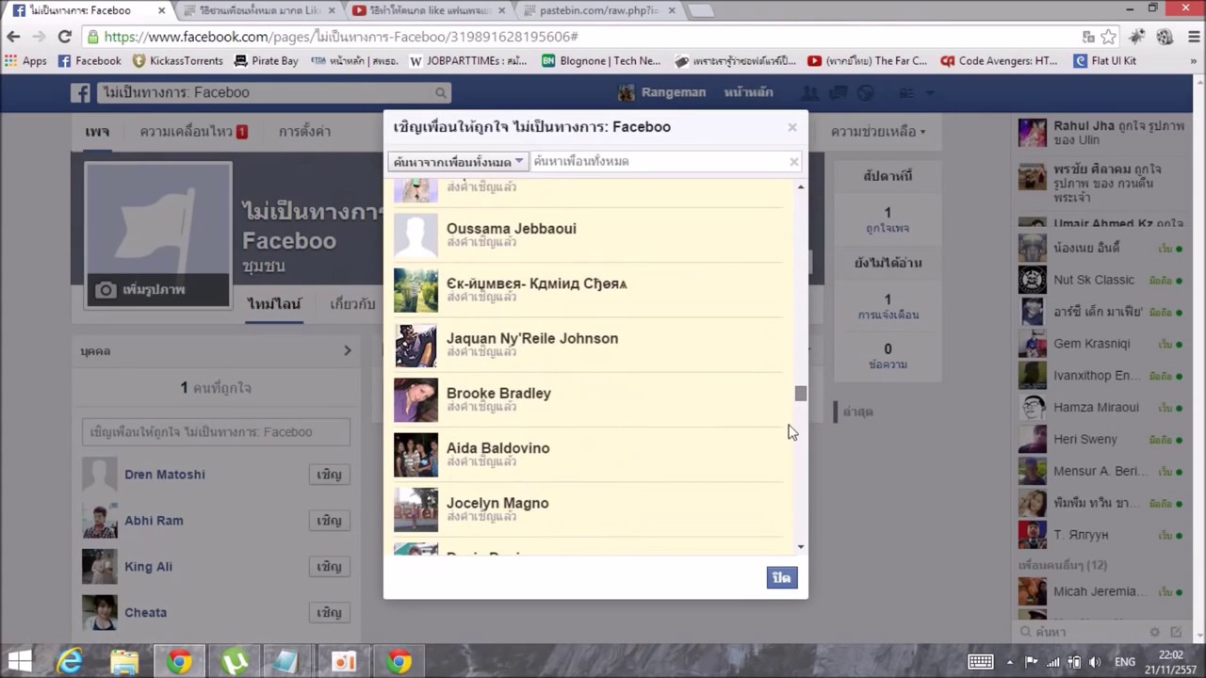Open the Windows Start button
The height and width of the screenshot is (678, 1206).
(20, 661)
